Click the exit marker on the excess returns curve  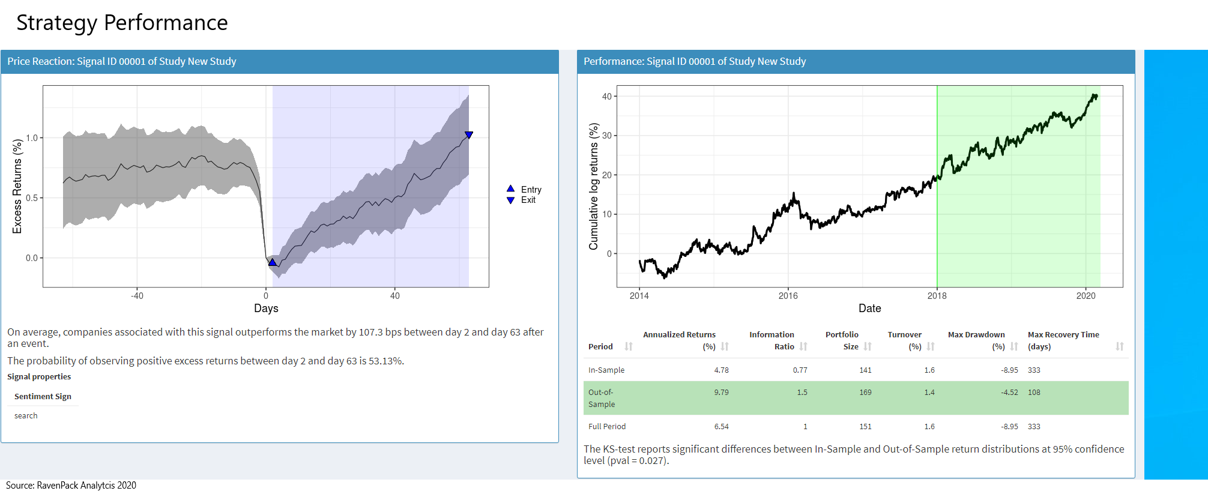pyautogui.click(x=469, y=134)
